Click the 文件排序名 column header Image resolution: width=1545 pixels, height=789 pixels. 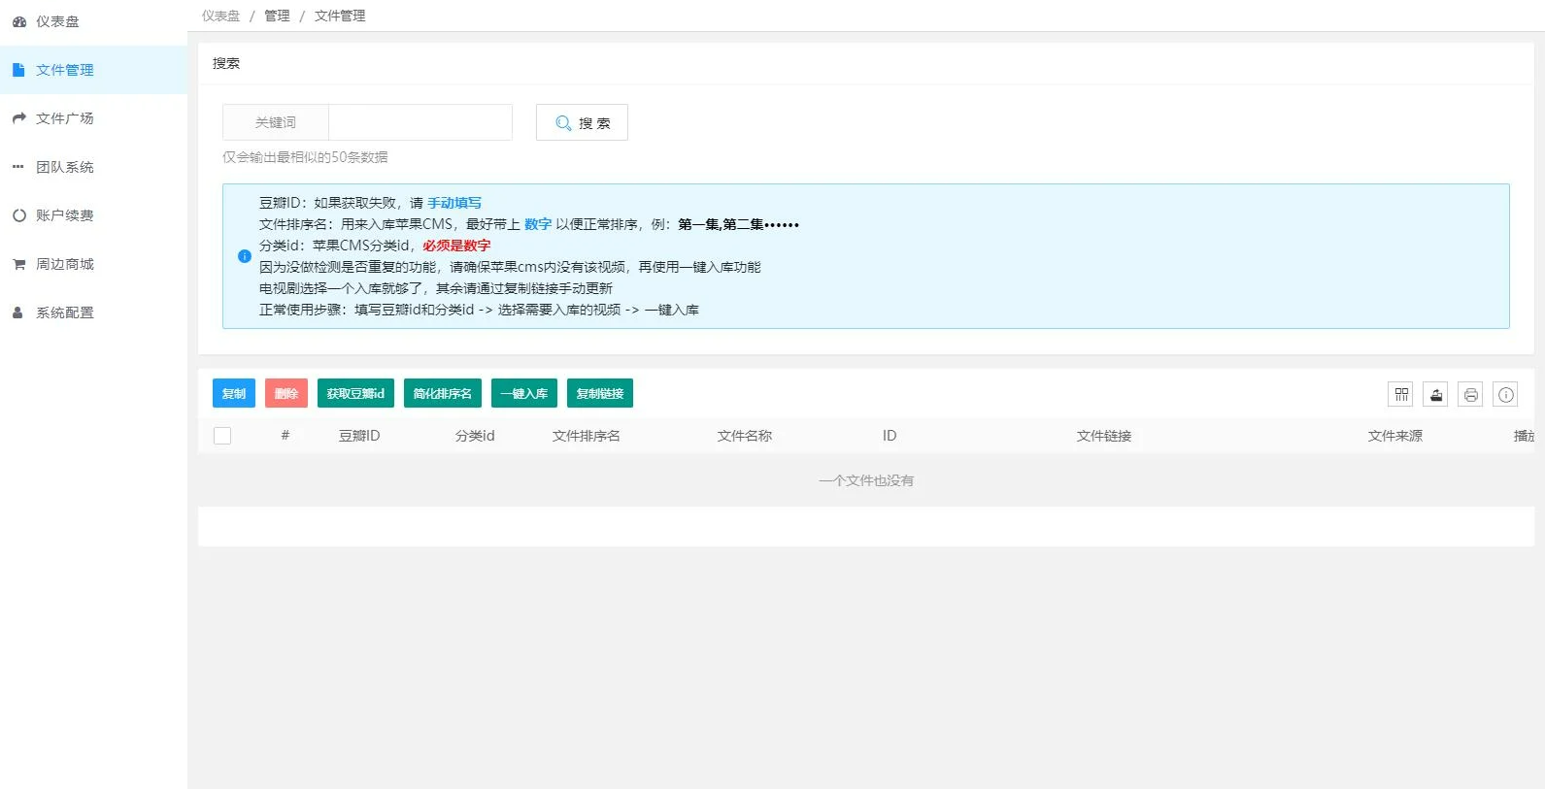587,436
